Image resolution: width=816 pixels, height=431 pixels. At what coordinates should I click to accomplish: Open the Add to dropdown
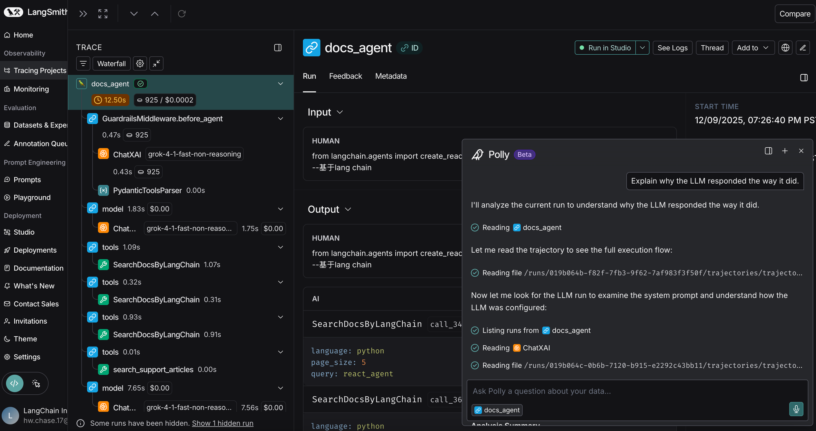[753, 48]
